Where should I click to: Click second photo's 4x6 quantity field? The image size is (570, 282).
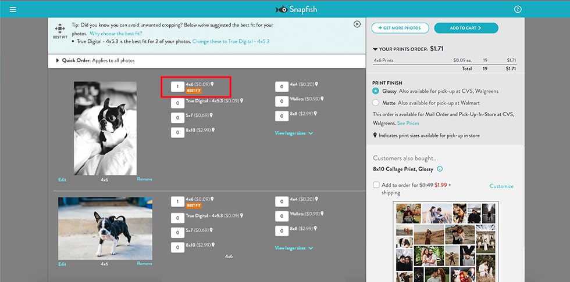(x=178, y=201)
